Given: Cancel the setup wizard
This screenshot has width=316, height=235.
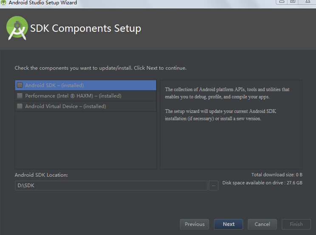Looking at the screenshot, I should (x=262, y=224).
